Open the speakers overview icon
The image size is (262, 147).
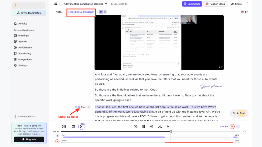[73, 126]
